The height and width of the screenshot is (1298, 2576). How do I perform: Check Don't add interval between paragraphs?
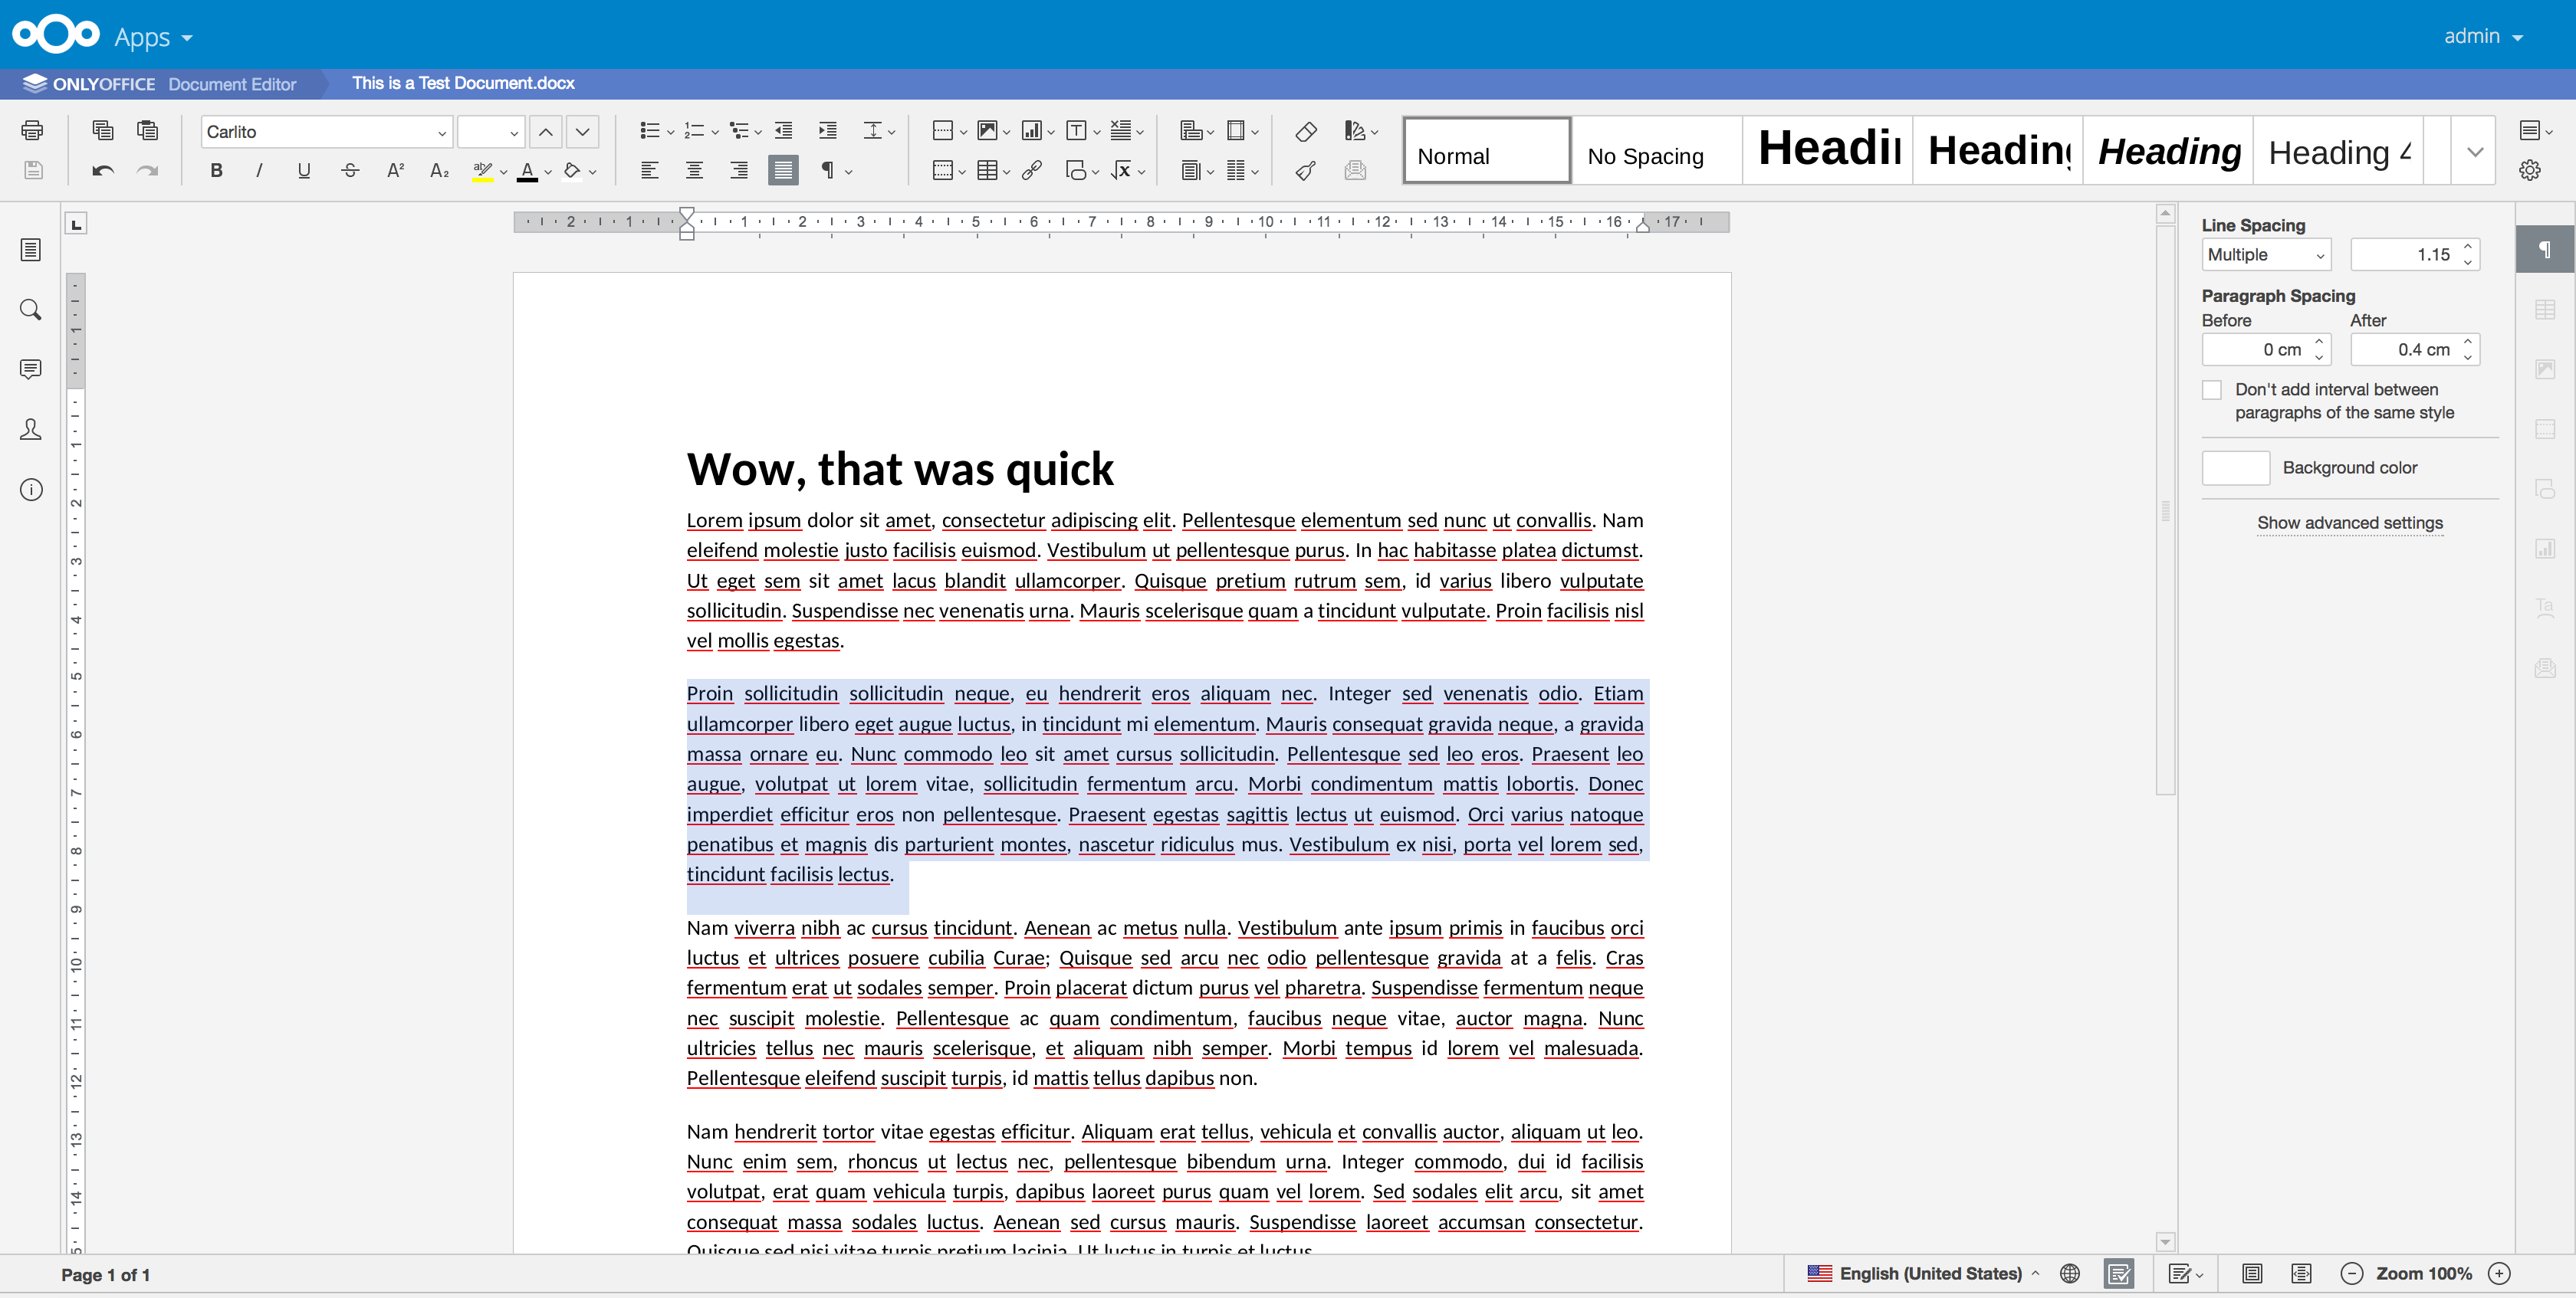coord(2212,390)
